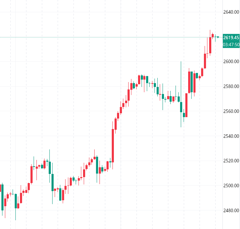This screenshot has height=229, width=240.
Task: Select the tall red candle spanning 2607 to 2620
Action: tap(210, 45)
